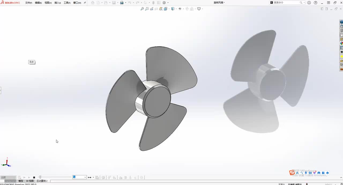The height and width of the screenshot is (185, 343).
Task: Open the View Orientation icon
Action: pyautogui.click(x=165, y=9)
